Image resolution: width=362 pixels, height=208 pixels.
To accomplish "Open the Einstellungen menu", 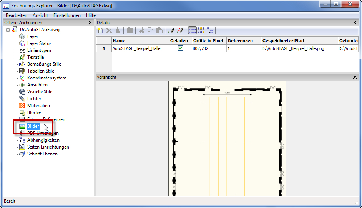I will (x=67, y=15).
